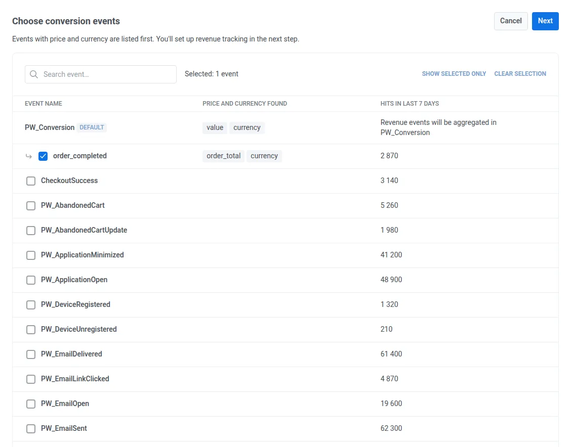
Task: Enable the PW_ApplicationOpen checkbox
Action: 31,280
